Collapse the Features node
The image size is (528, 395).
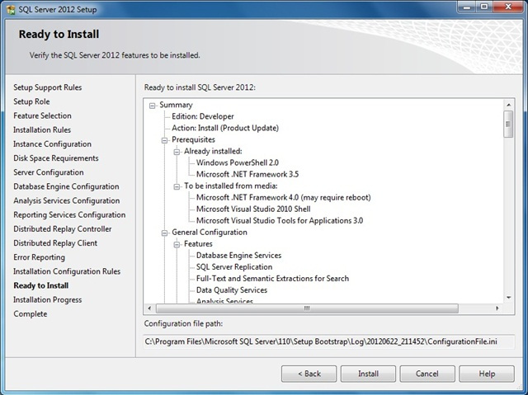pyautogui.click(x=177, y=245)
